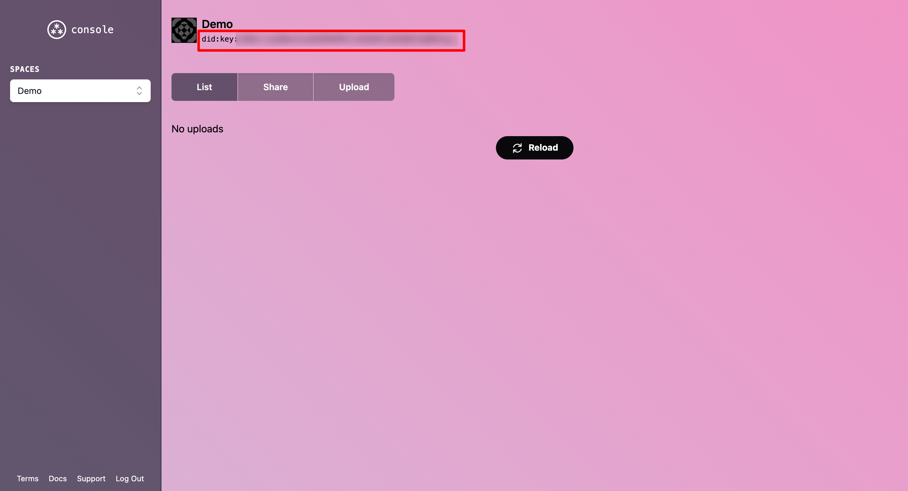Click the circular arrows icon in Reload
Image resolution: width=908 pixels, height=491 pixels.
click(517, 148)
